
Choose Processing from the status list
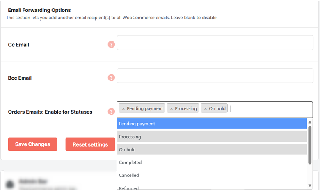(212, 137)
